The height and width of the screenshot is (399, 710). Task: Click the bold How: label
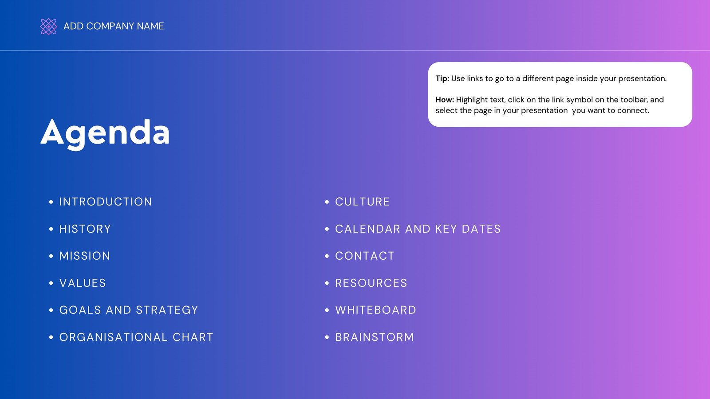[445, 100]
